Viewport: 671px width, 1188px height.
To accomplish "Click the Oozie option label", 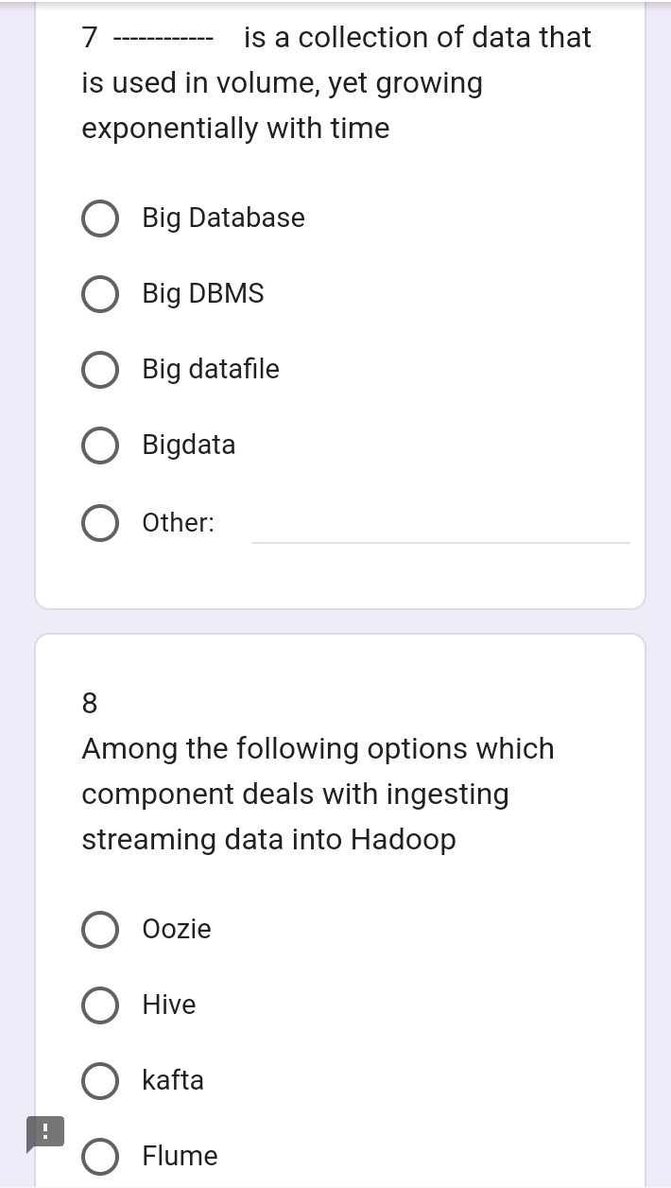I will point(177,929).
